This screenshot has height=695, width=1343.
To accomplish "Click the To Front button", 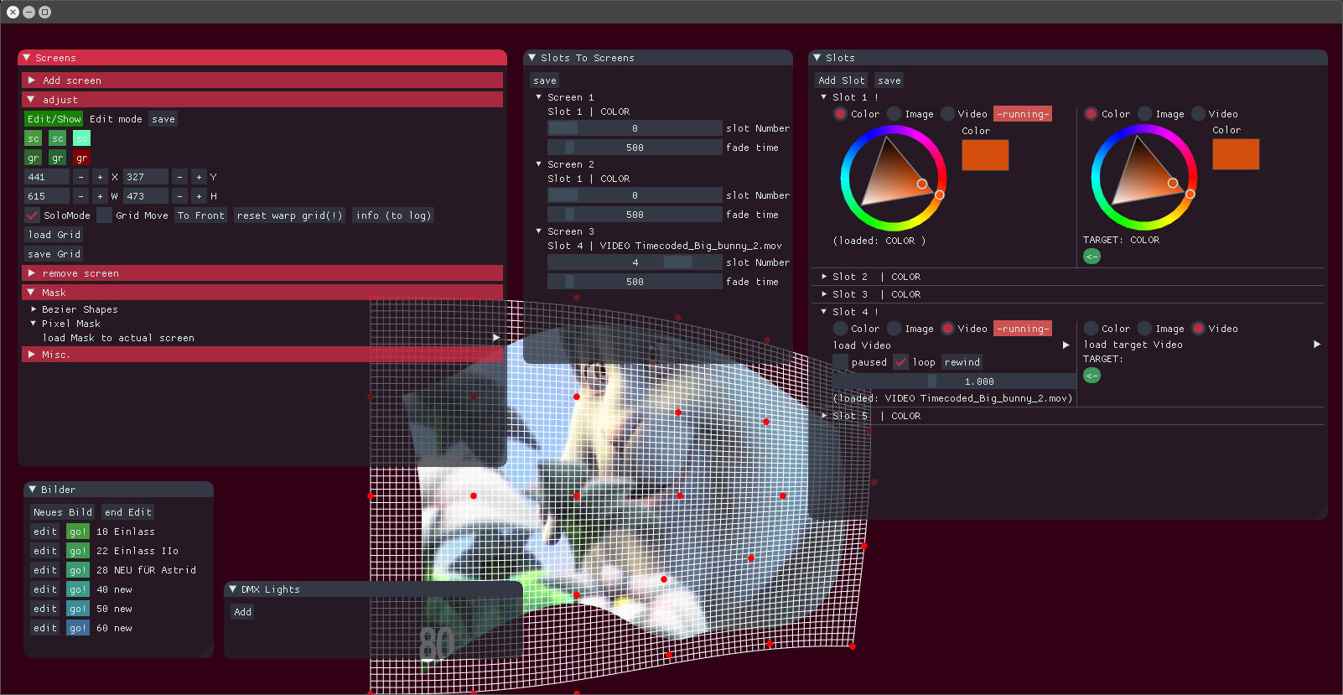I will pyautogui.click(x=200, y=215).
